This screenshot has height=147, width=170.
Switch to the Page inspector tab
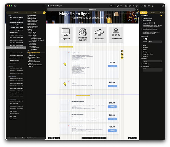(x=161, y=13)
